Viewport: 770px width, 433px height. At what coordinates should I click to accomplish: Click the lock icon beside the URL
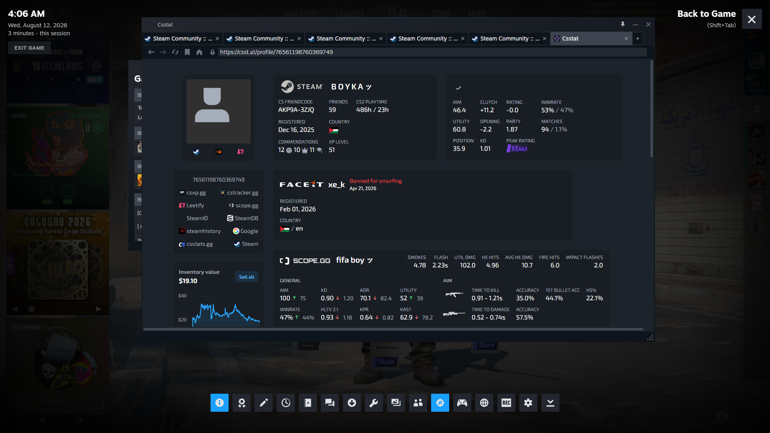coord(213,52)
